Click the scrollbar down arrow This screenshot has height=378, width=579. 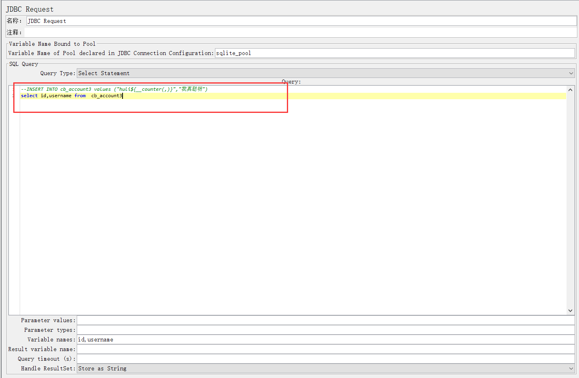571,310
